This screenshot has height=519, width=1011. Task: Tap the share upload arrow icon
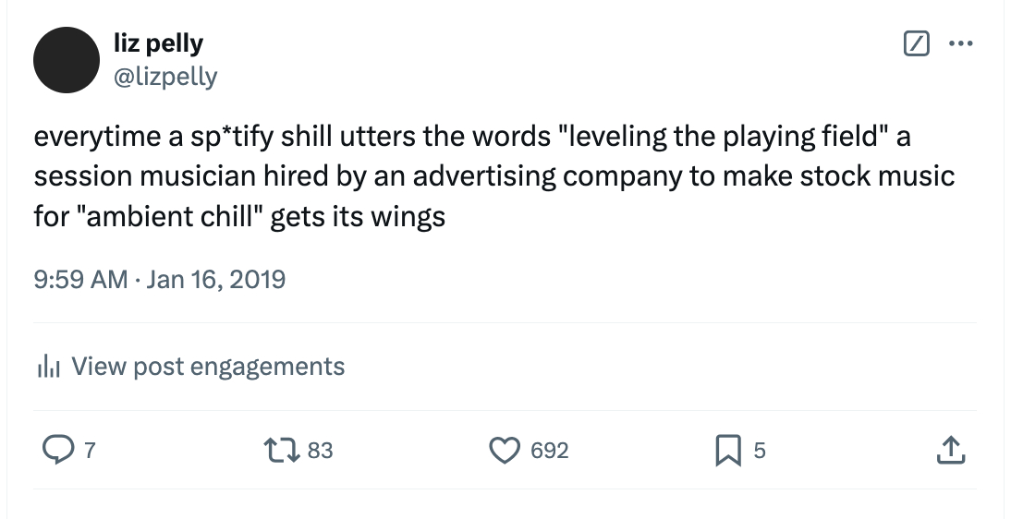(950, 451)
